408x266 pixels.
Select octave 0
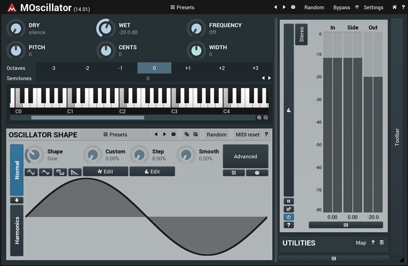pos(154,68)
